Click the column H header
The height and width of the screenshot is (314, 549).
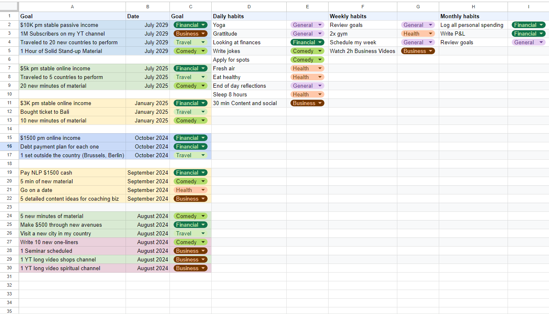(473, 7)
